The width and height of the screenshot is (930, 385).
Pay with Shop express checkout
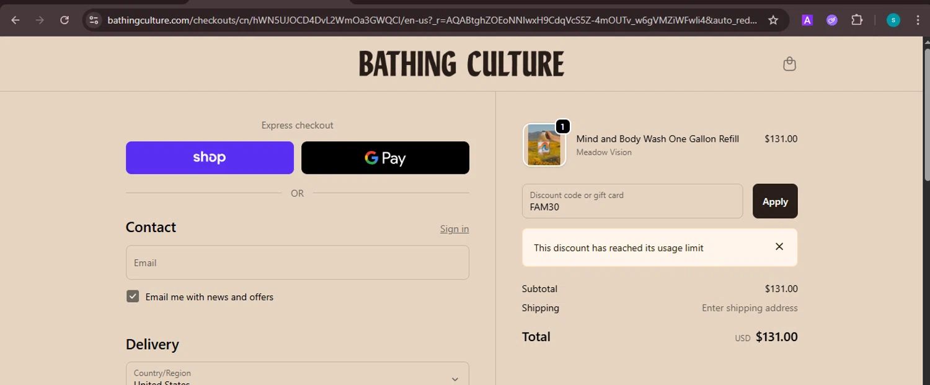coord(210,158)
